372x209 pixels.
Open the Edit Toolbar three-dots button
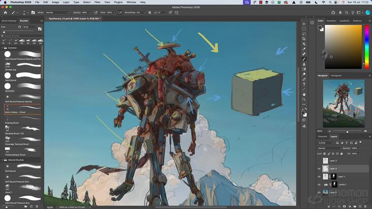(x=304, y=104)
